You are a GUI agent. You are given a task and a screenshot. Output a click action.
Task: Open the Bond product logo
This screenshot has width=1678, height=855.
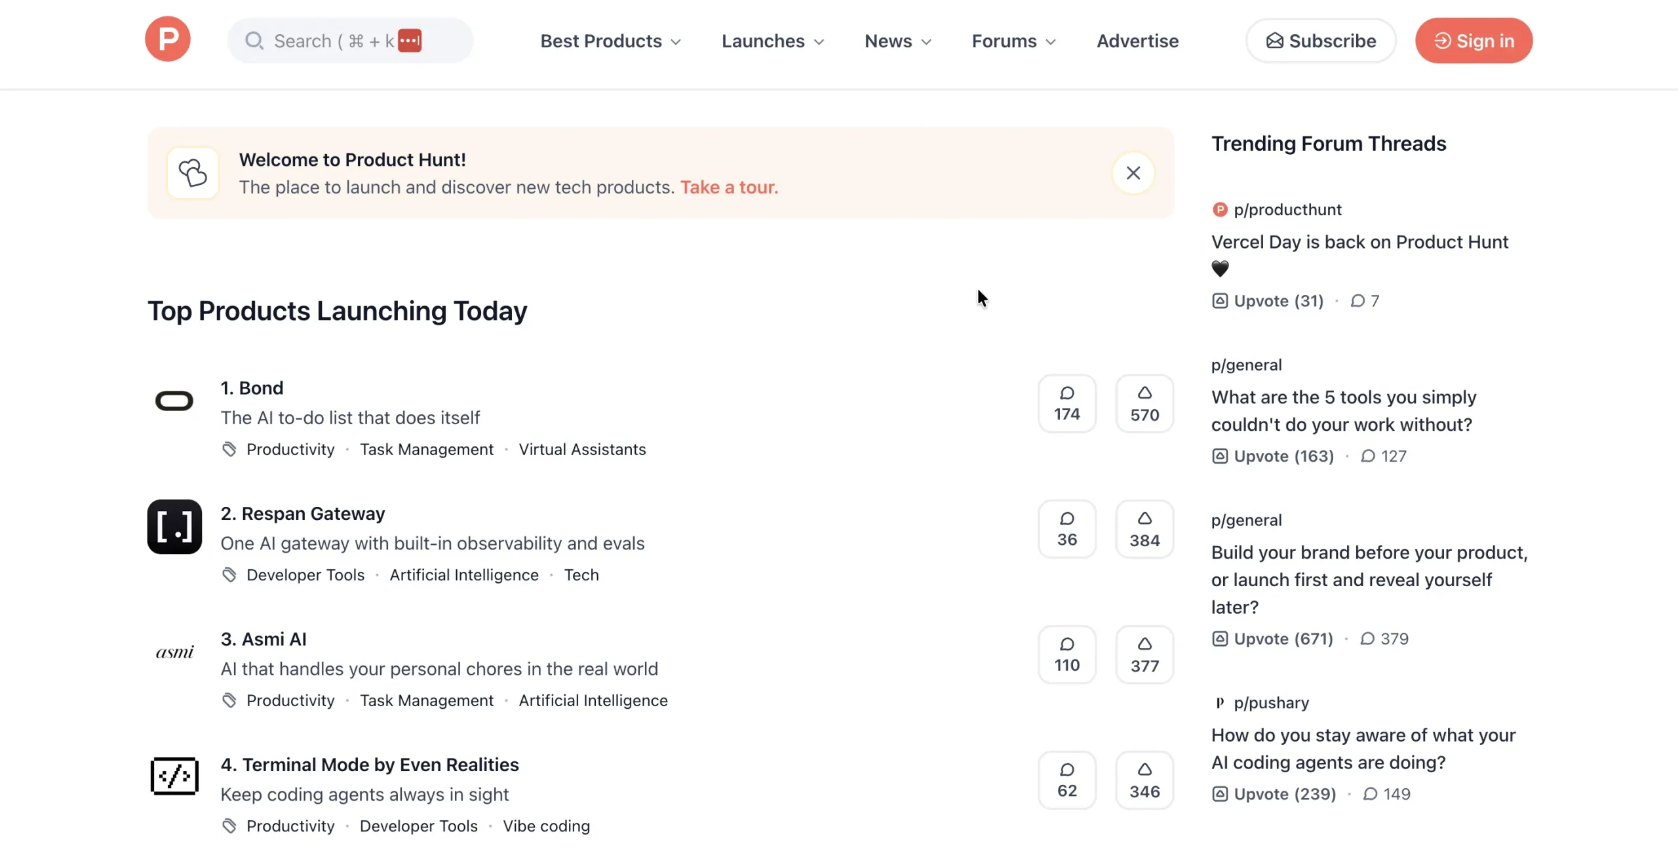[174, 401]
